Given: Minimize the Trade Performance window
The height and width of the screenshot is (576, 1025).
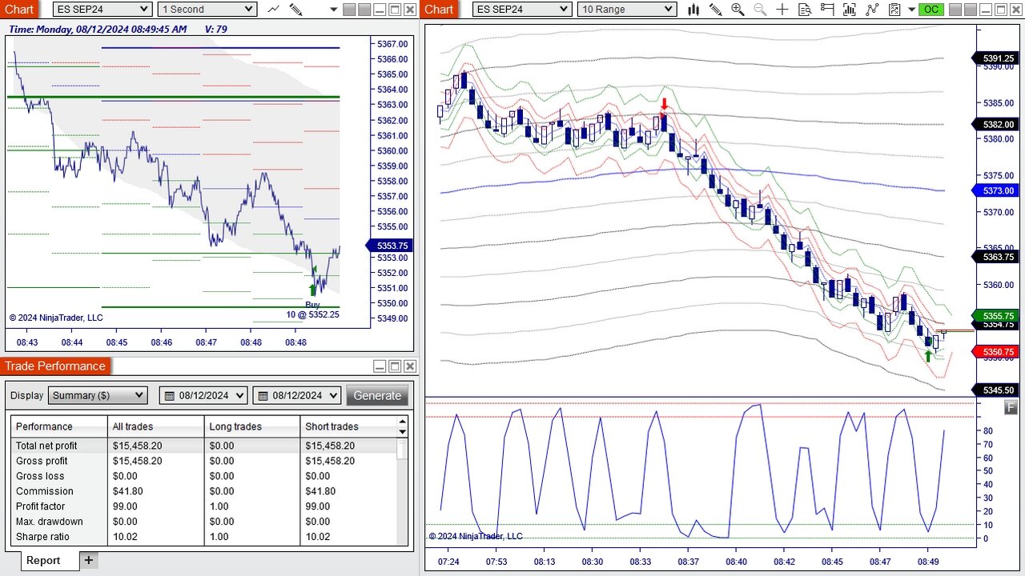Looking at the screenshot, I should point(380,366).
